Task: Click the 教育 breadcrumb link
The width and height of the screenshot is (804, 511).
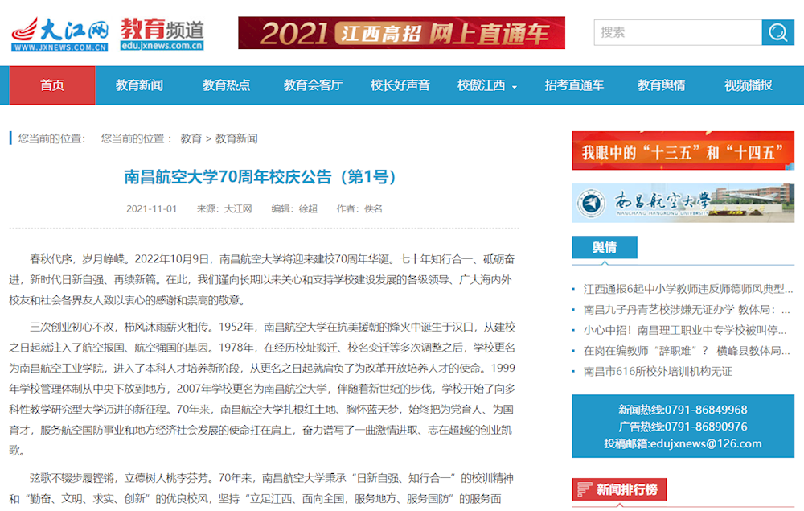Action: (x=191, y=138)
